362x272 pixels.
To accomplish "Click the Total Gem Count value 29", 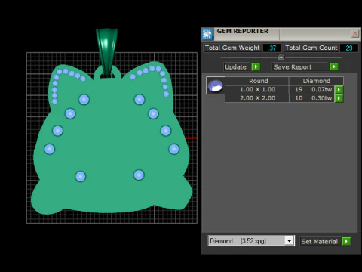I will click(x=349, y=48).
